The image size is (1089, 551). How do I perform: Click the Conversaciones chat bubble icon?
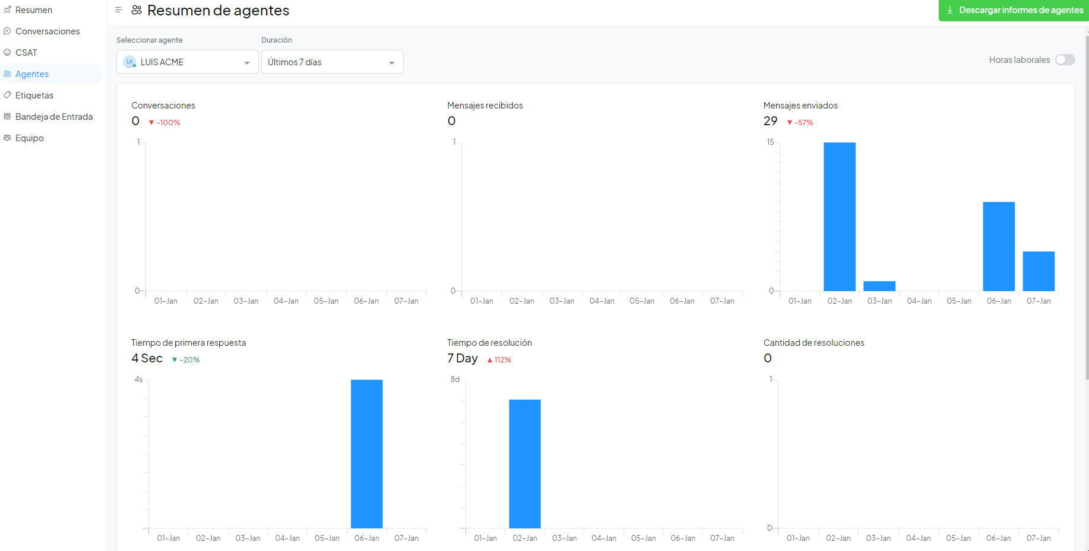[7, 31]
